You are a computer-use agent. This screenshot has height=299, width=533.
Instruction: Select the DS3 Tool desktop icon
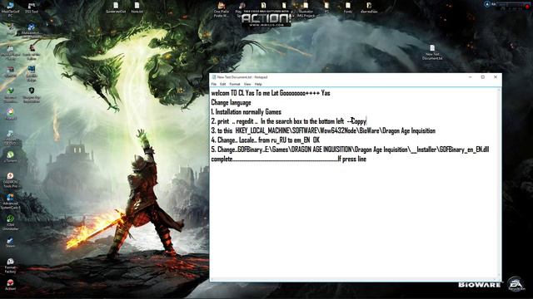tap(32, 7)
